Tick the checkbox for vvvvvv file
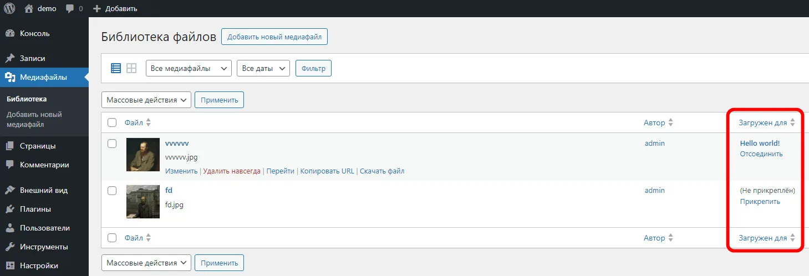This screenshot has width=809, height=276. [112, 144]
